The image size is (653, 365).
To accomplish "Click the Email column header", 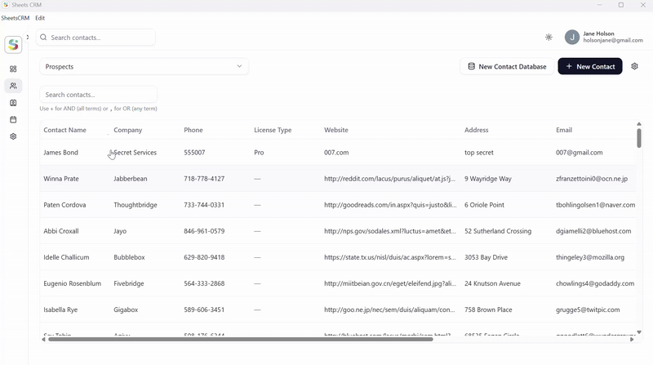I will click(x=564, y=130).
